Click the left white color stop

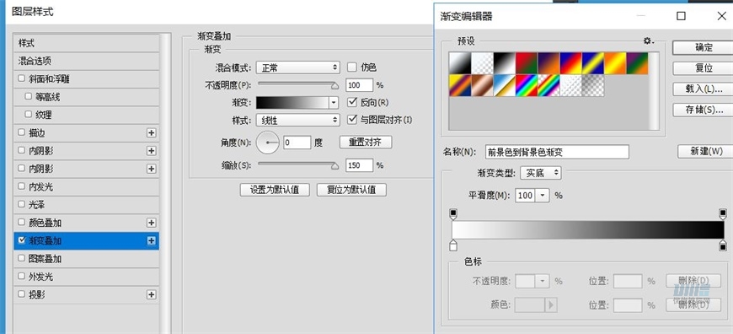pos(452,245)
